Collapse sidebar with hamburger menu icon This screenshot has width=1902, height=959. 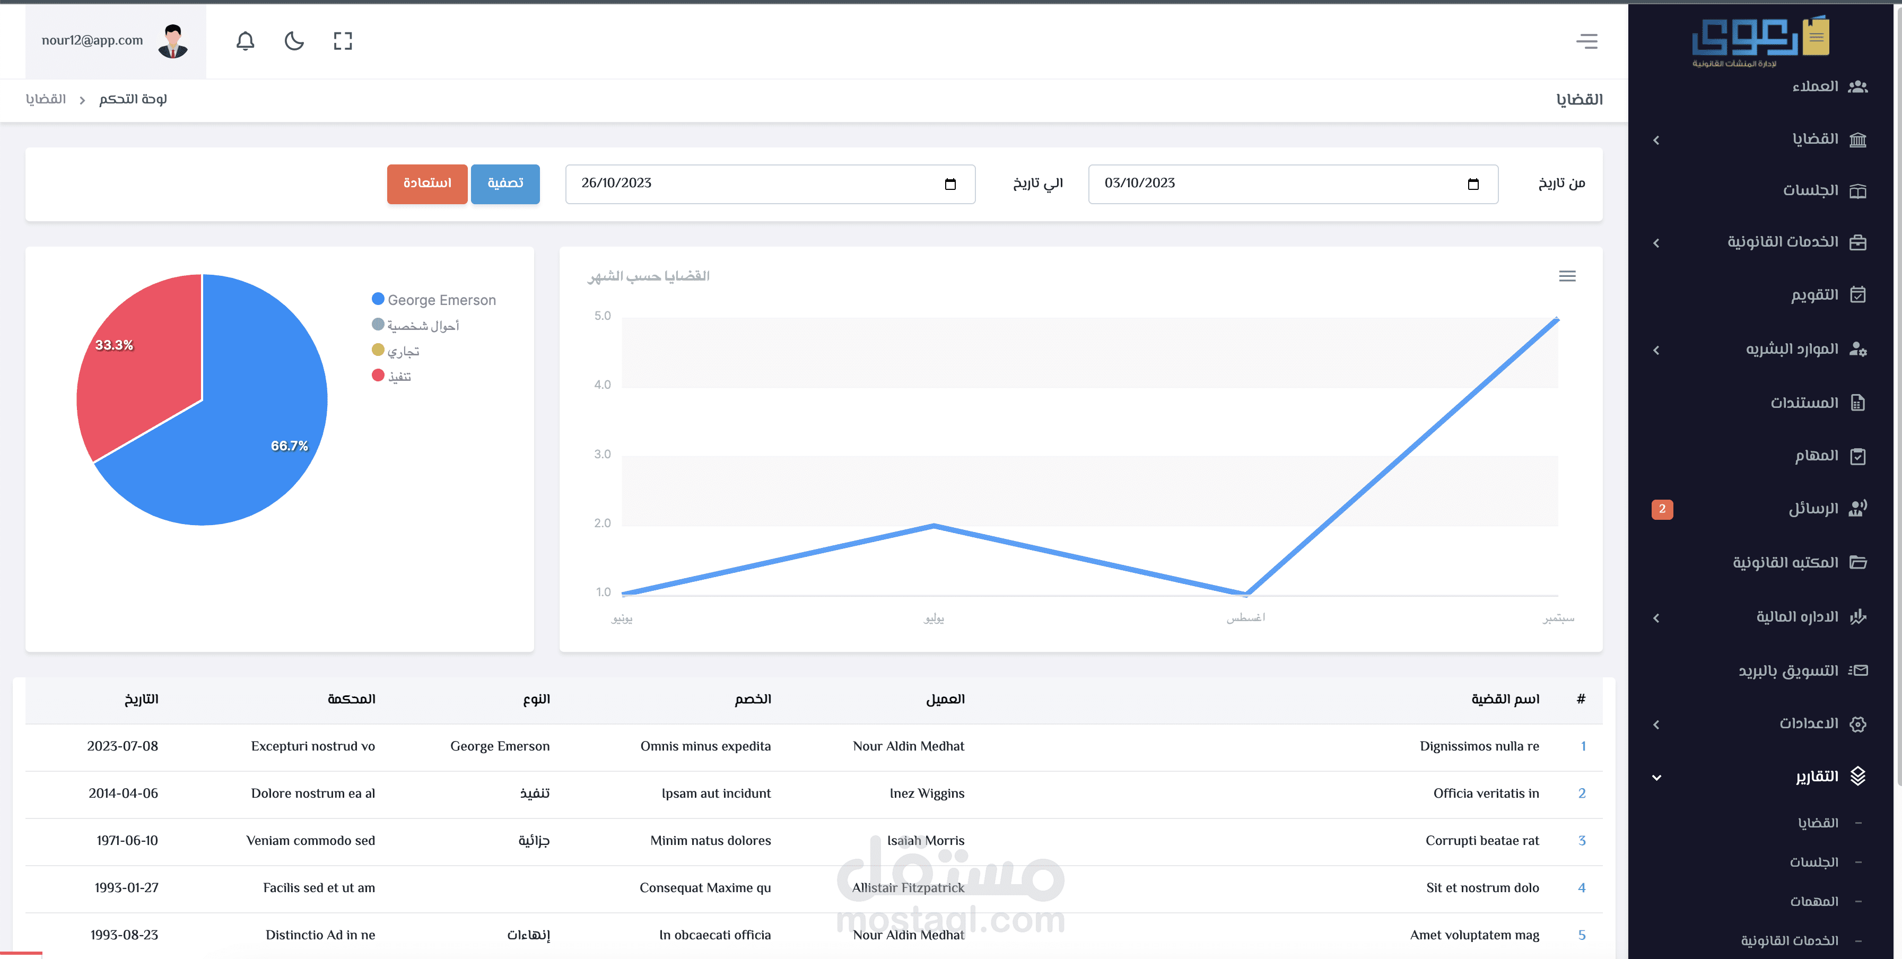(x=1586, y=41)
